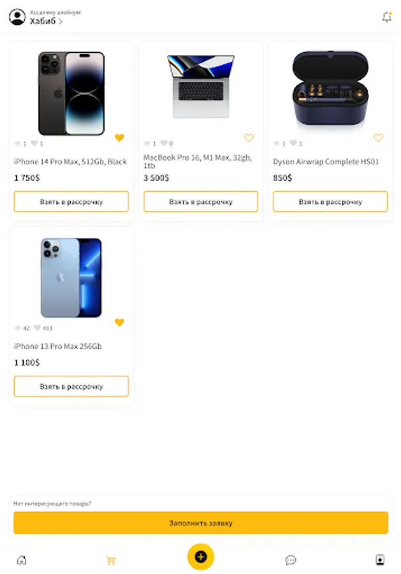Click Взять в рассрочку for iPhone 14
Screen dimensions: 401x574
coord(71,202)
